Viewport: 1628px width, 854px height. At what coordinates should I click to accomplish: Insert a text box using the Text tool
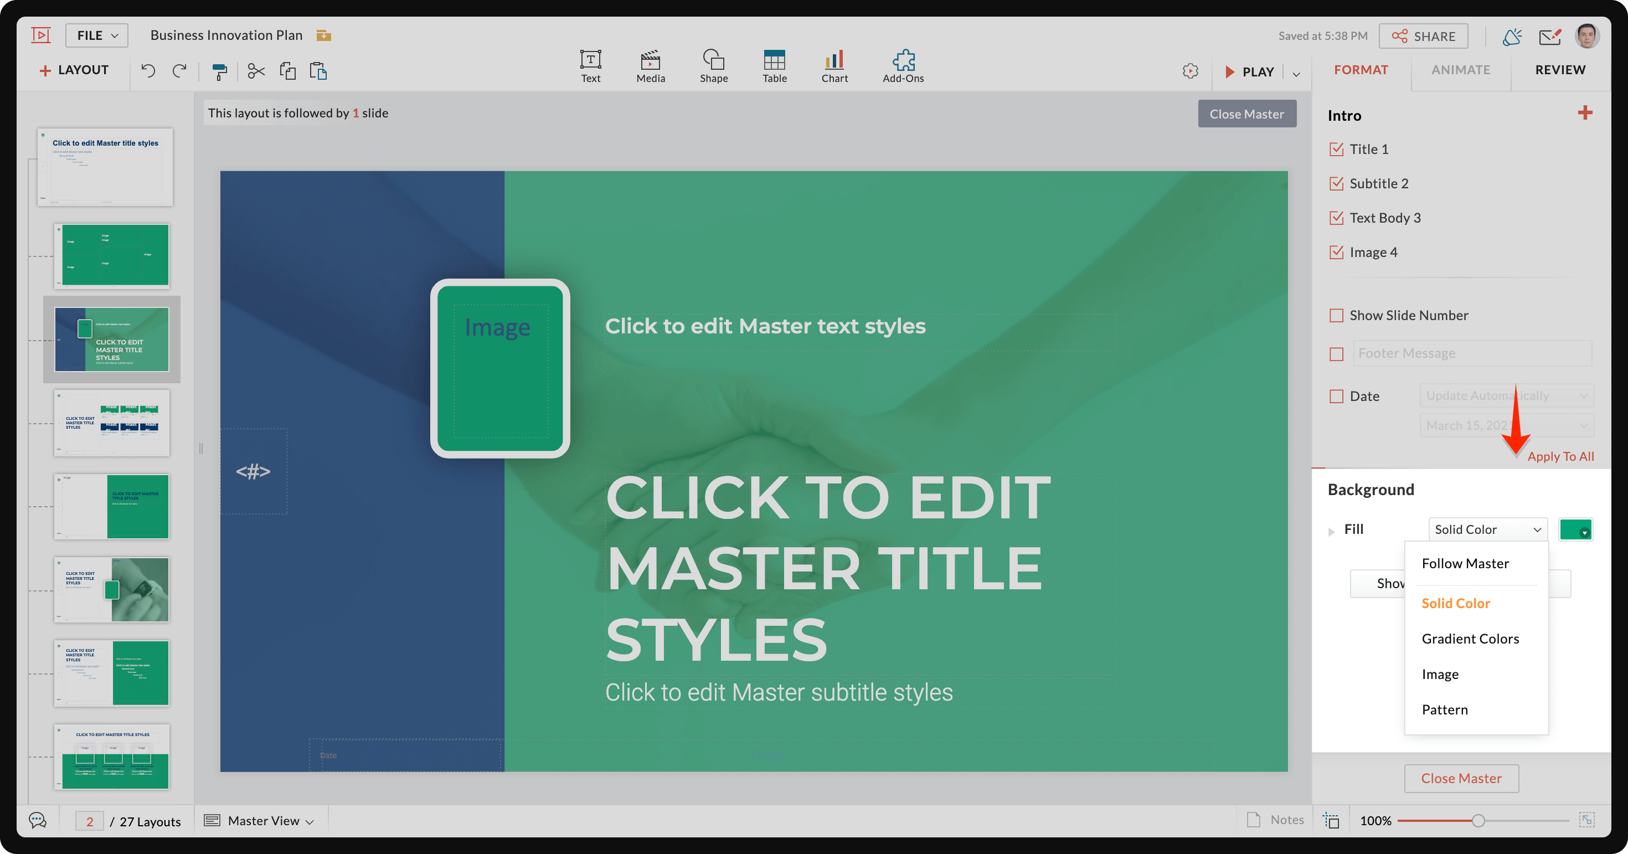click(x=590, y=66)
